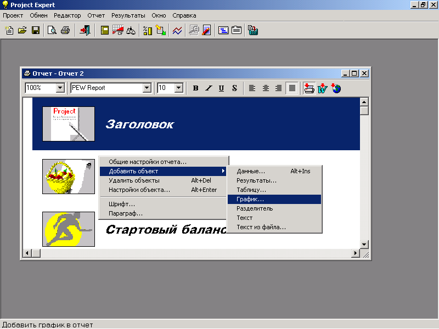Select Текст in submenu
439x329 pixels.
pos(274,218)
